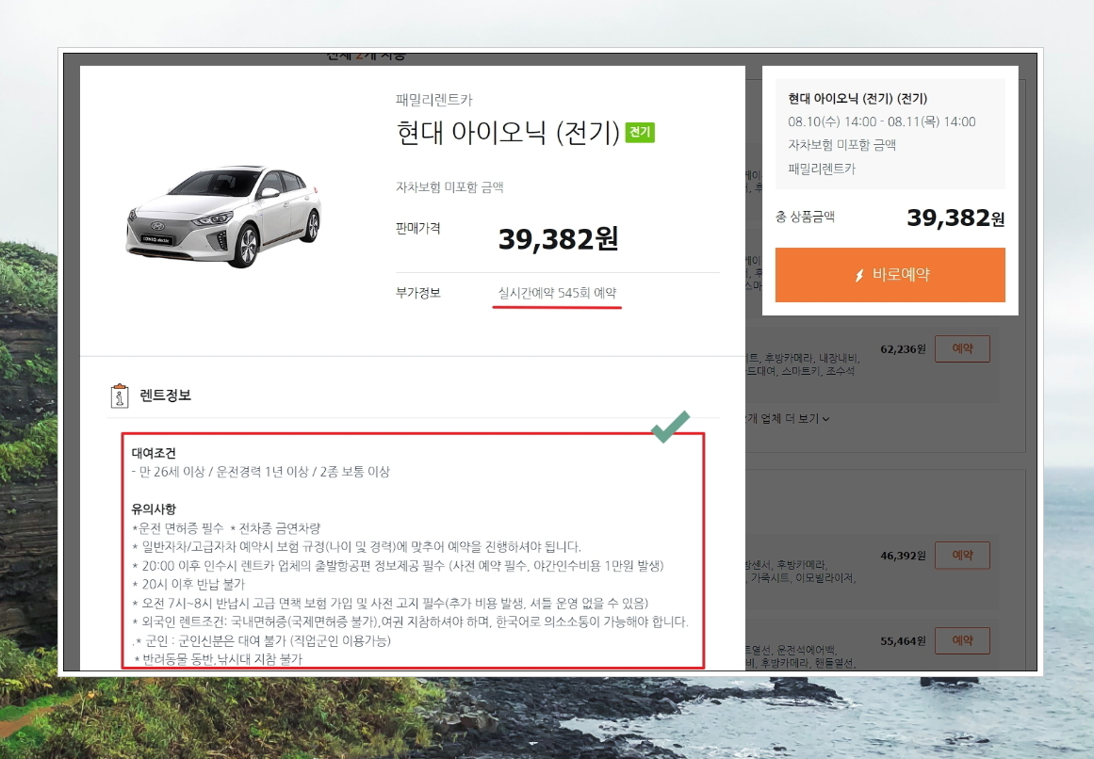Expand 업체 더 보기 chevron

(x=826, y=419)
